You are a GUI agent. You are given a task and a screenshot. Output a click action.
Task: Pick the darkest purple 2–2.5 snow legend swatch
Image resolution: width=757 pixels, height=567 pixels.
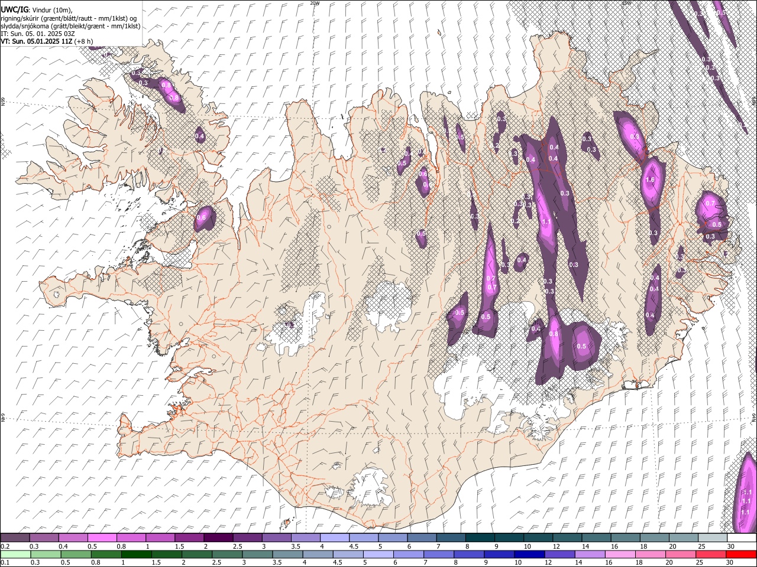click(218, 538)
